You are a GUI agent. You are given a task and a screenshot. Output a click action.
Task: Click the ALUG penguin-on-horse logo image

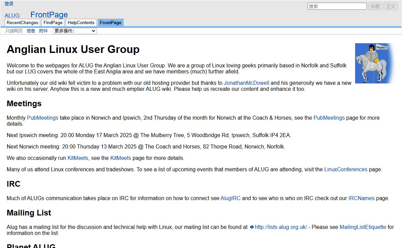click(375, 63)
